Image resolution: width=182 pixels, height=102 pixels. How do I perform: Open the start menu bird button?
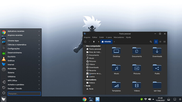coord(3,99)
